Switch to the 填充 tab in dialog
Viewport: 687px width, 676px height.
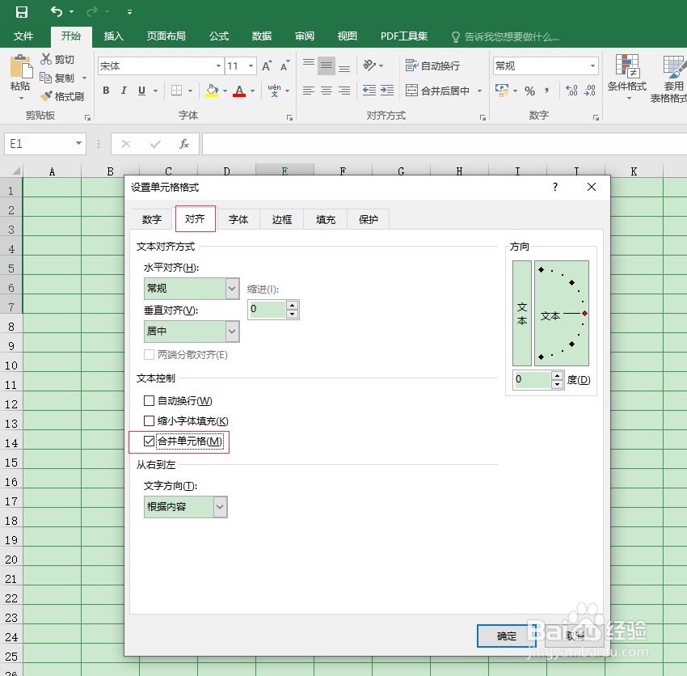(326, 219)
